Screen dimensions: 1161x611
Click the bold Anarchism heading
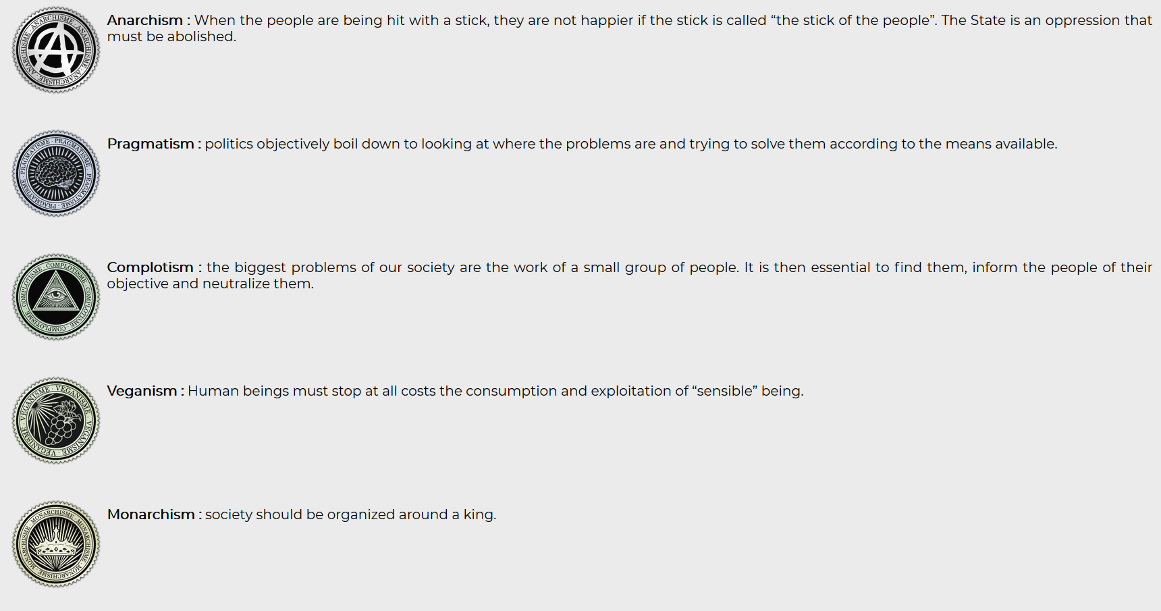(144, 20)
